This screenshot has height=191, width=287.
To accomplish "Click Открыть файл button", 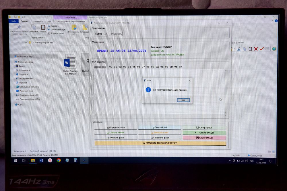I will point(116,138).
